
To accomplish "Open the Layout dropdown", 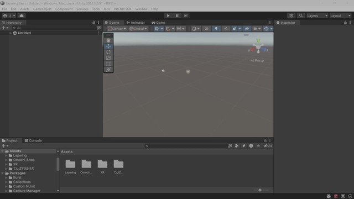I will tap(340, 16).
